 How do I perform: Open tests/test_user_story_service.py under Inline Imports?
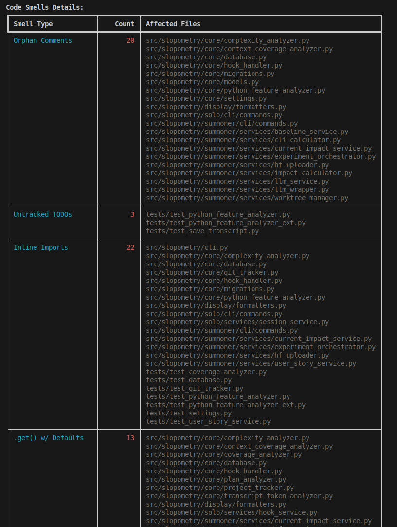point(208,421)
